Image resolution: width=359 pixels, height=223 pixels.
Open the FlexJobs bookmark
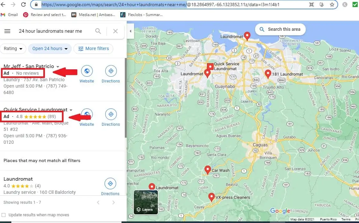click(x=141, y=15)
